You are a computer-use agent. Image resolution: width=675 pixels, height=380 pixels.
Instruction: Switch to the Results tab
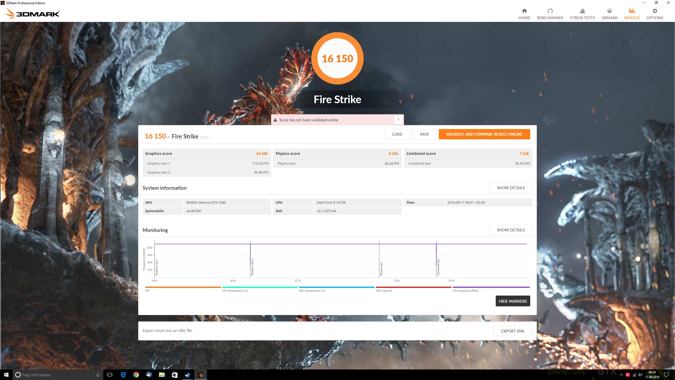(x=632, y=14)
